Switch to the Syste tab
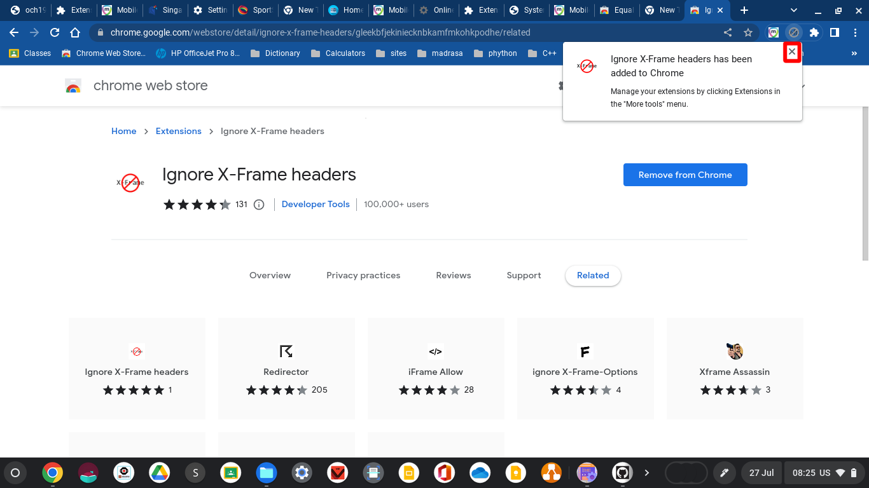 528,10
